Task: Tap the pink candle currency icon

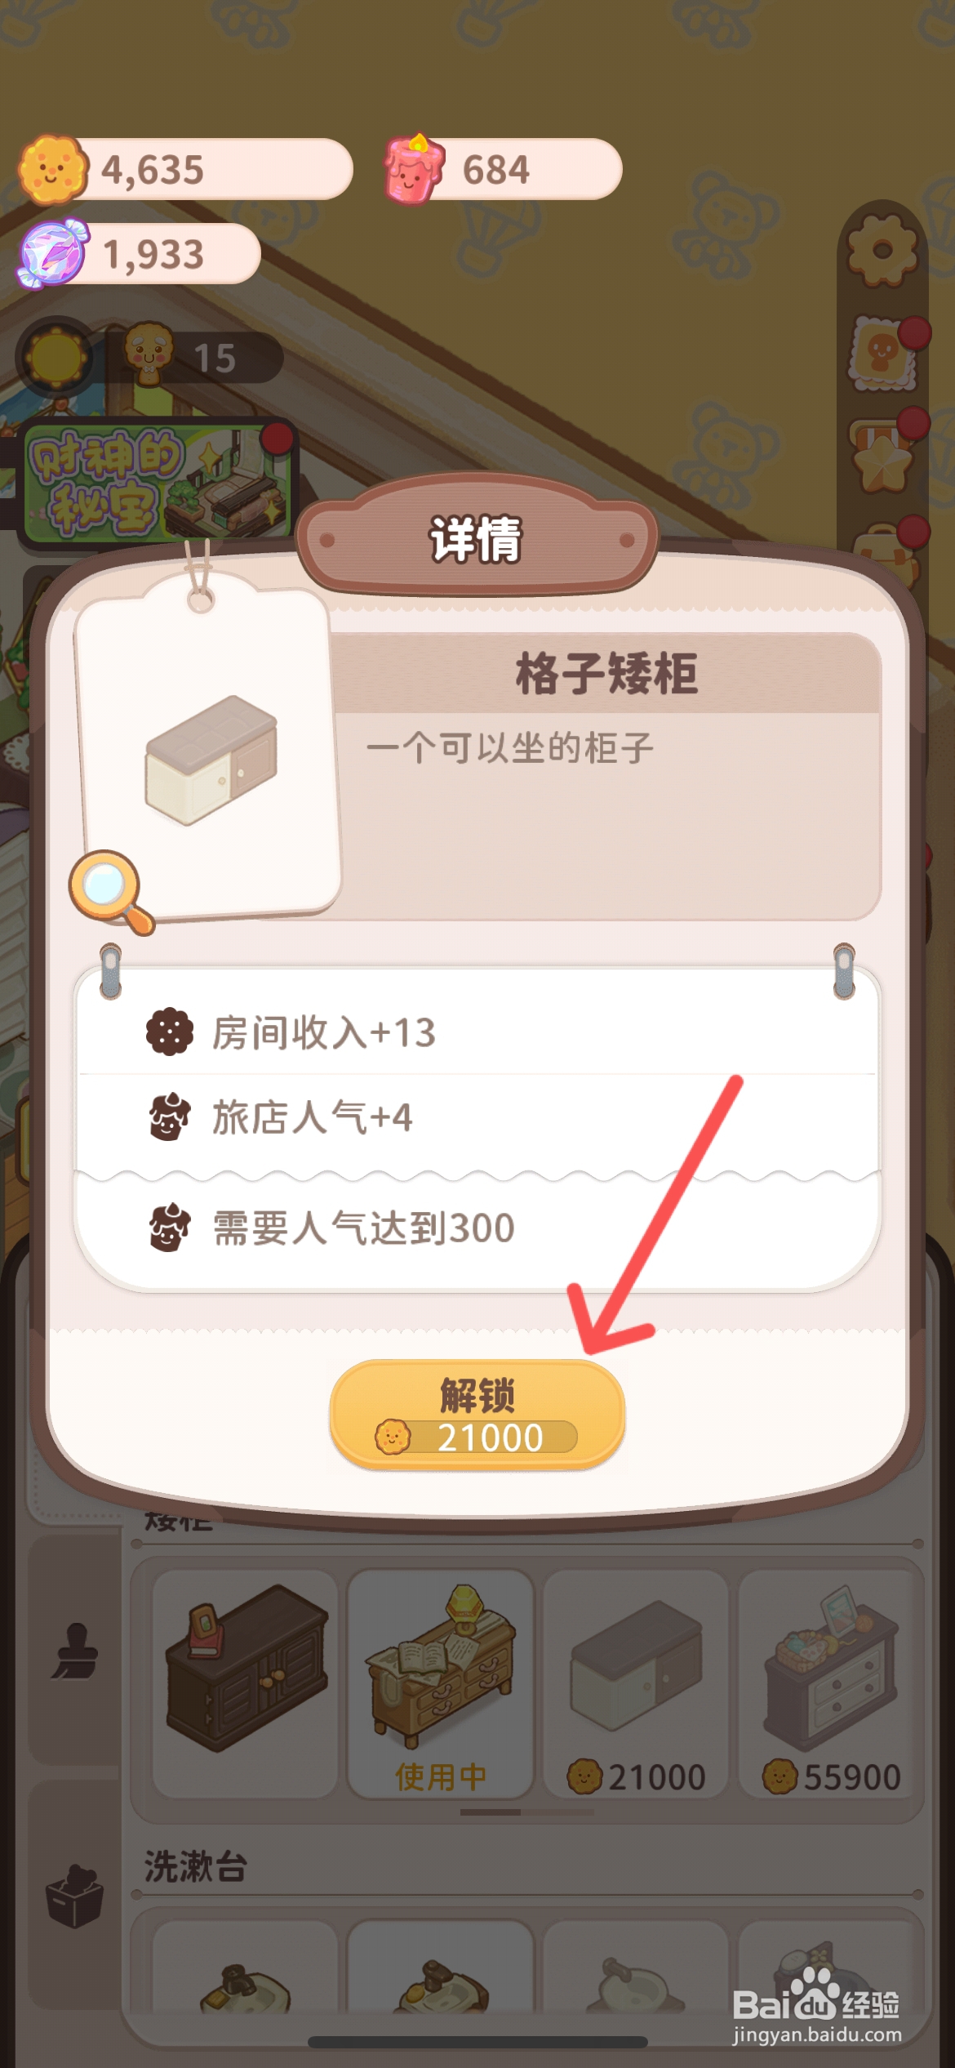Action: 415,169
